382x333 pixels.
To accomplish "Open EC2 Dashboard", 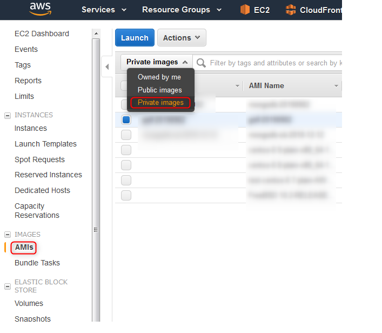I will pyautogui.click(x=42, y=34).
